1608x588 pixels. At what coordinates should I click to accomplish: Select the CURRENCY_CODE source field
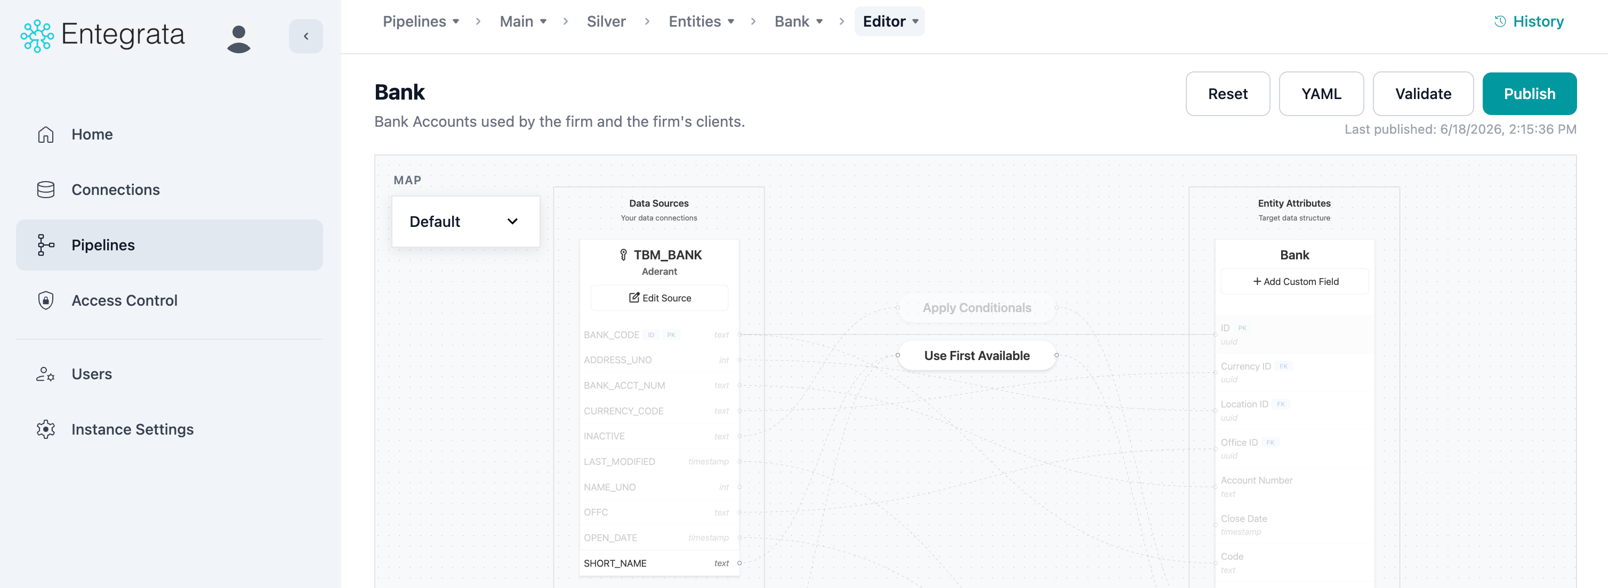pos(659,411)
